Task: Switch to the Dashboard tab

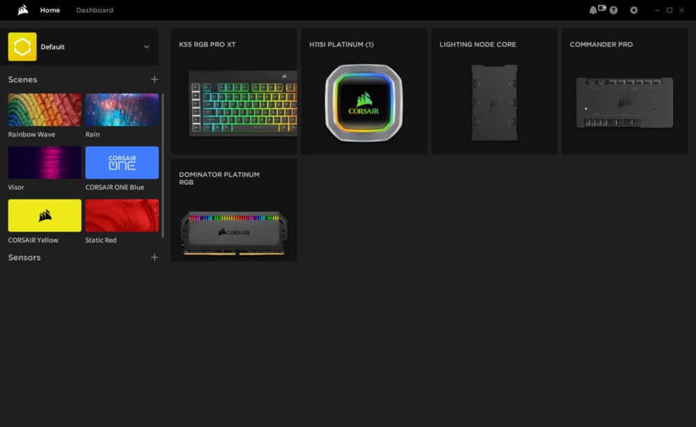Action: pos(95,10)
